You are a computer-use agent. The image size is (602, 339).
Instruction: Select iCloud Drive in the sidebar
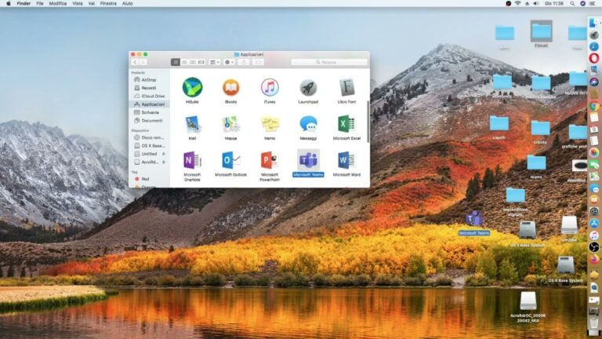click(x=150, y=96)
